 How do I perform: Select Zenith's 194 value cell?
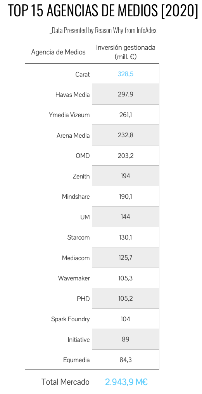[126, 176]
